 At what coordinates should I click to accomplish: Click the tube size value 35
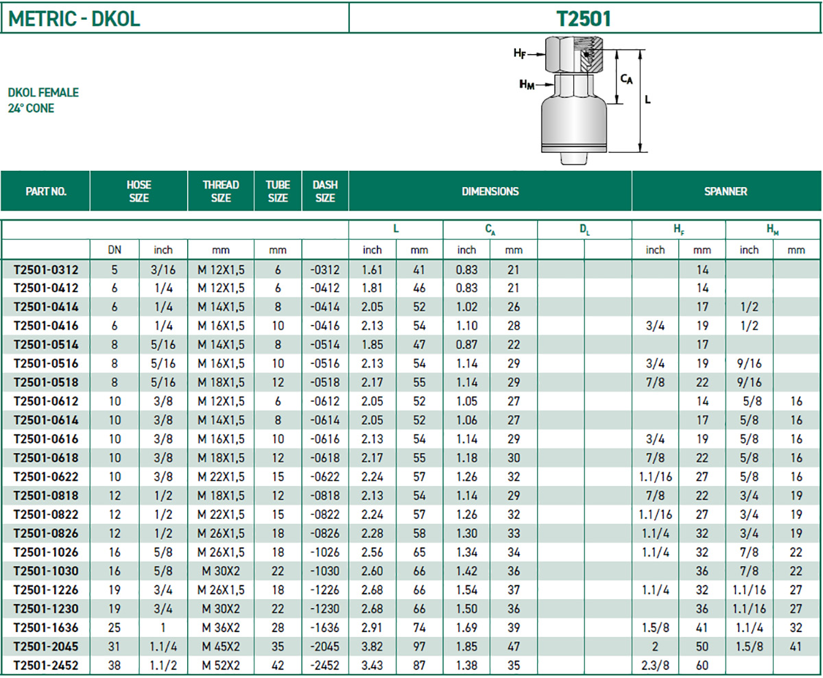pyautogui.click(x=278, y=646)
